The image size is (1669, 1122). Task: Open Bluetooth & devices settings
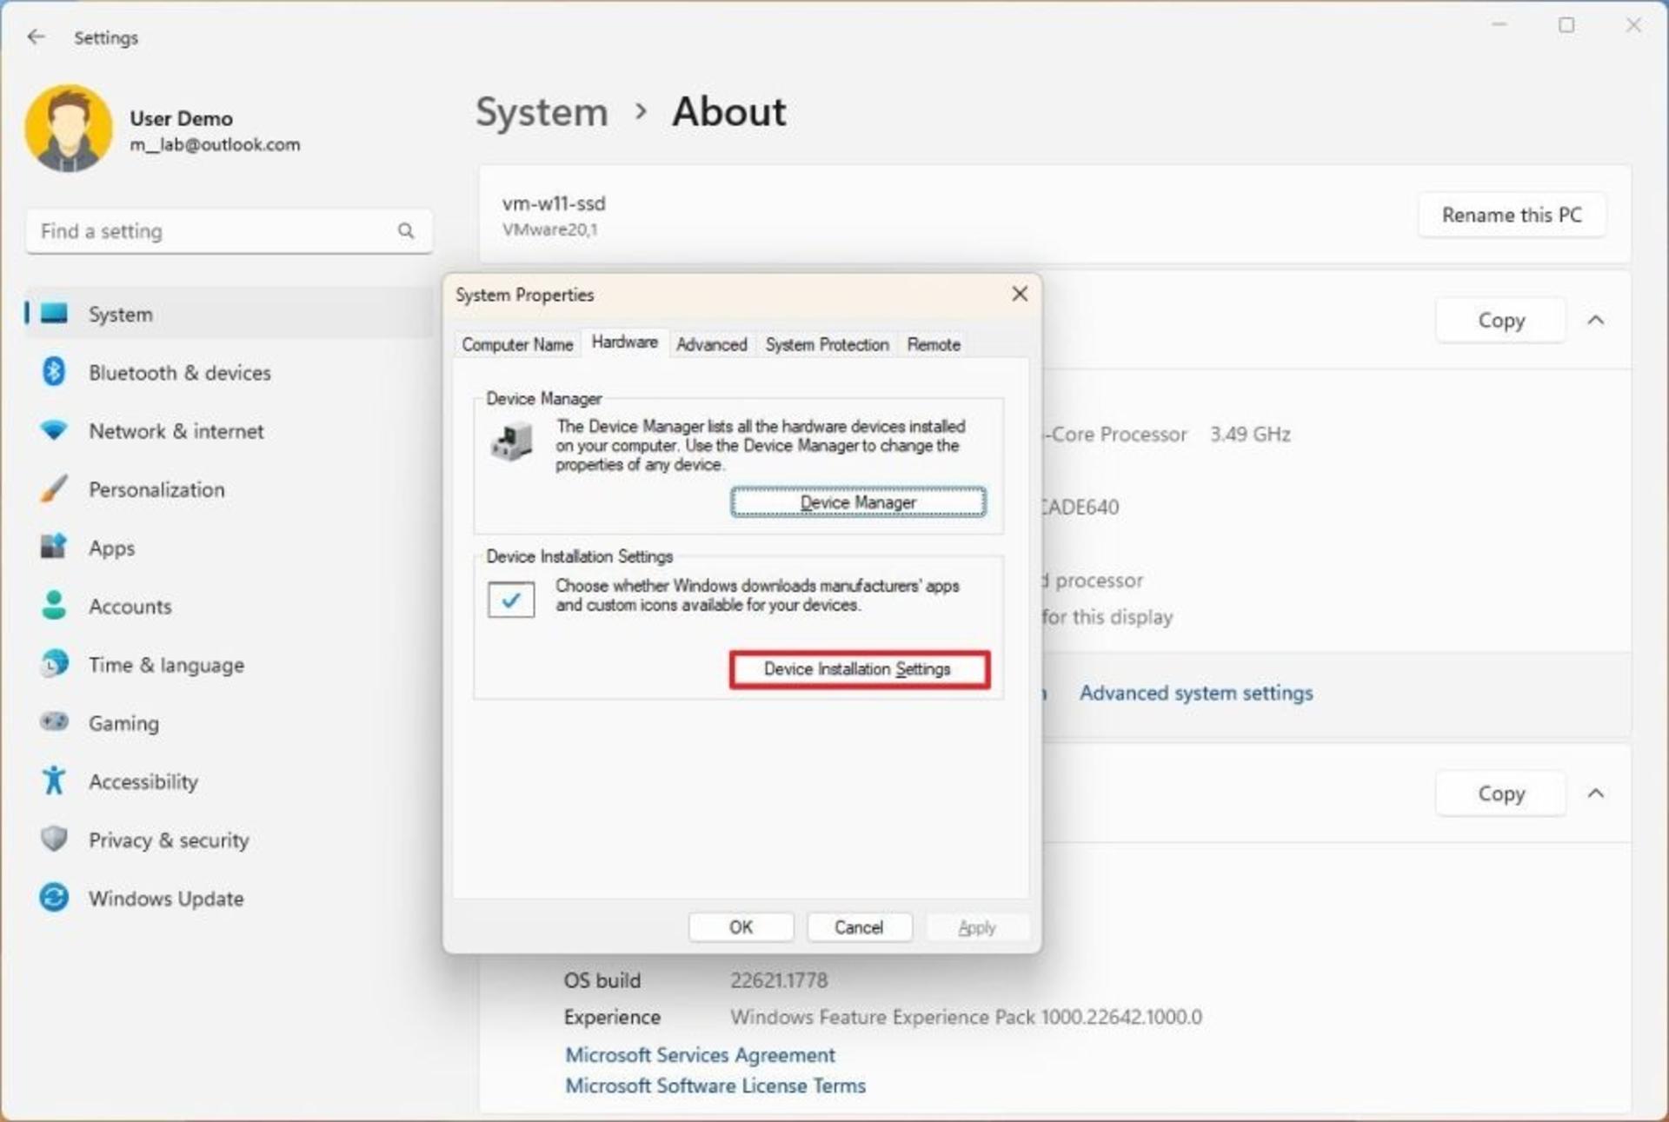click(229, 372)
